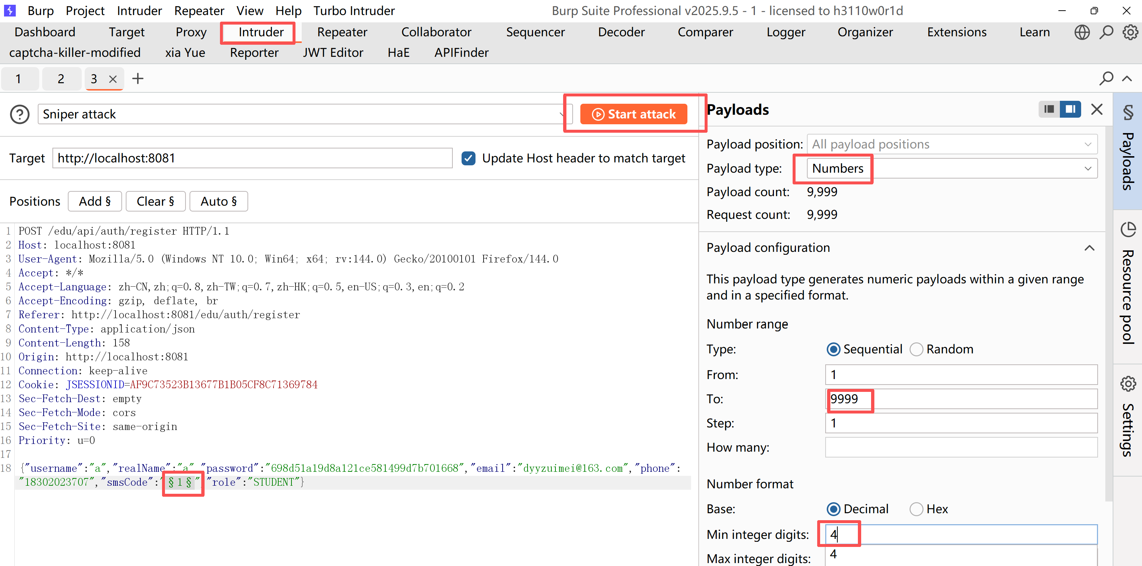Select Hex number base option
Screen dimensions: 1142x566
tap(916, 509)
